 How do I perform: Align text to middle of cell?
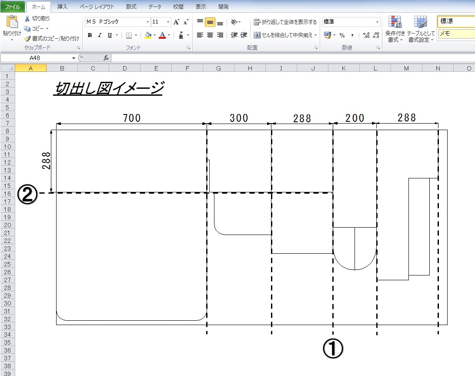[x=210, y=22]
